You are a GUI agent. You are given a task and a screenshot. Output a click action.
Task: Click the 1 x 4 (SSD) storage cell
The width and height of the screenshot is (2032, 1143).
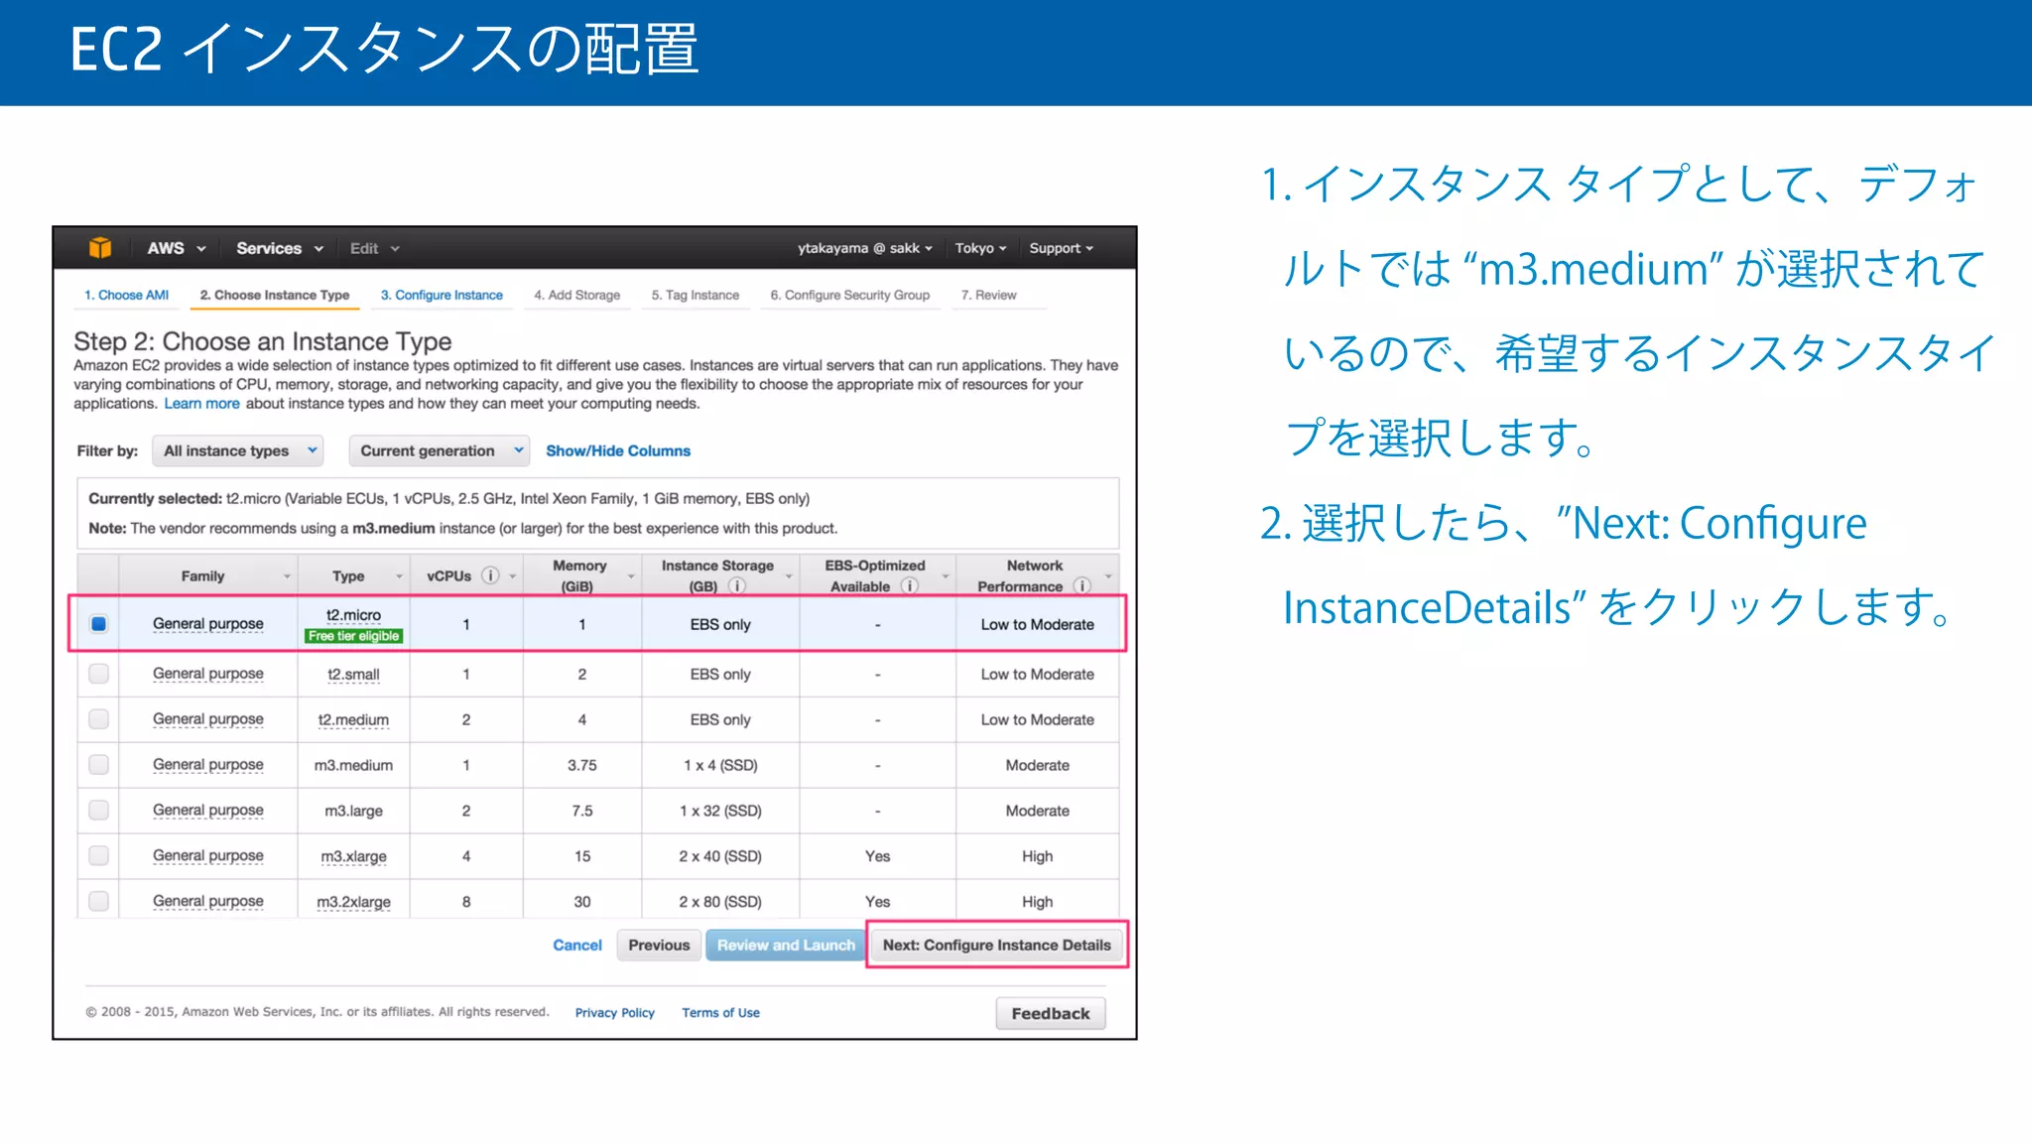(720, 765)
